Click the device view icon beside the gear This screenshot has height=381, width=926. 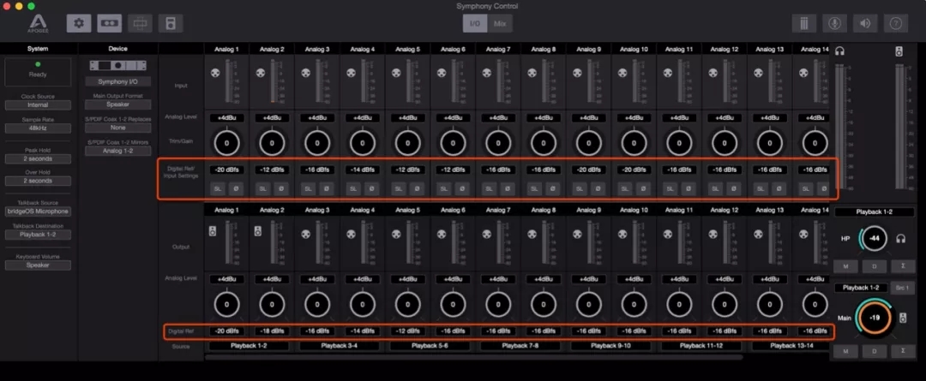109,23
